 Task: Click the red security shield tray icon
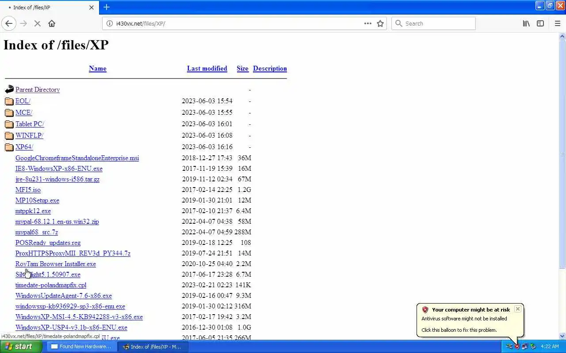(517, 347)
